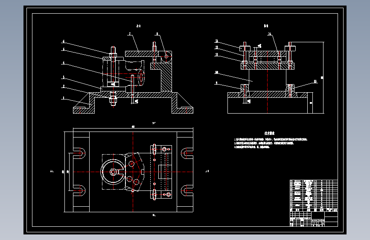Click part callout number 7
This screenshot has height=240, width=370.
pyautogui.click(x=130, y=34)
